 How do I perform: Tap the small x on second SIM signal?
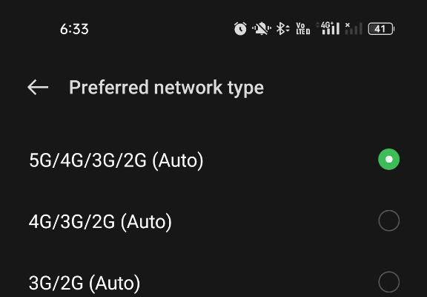tap(348, 25)
